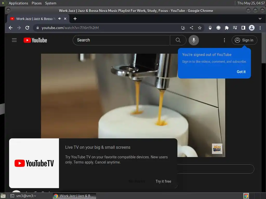The width and height of the screenshot is (266, 199).
Task: Open the Chrome profile avatar
Action: [251, 28]
